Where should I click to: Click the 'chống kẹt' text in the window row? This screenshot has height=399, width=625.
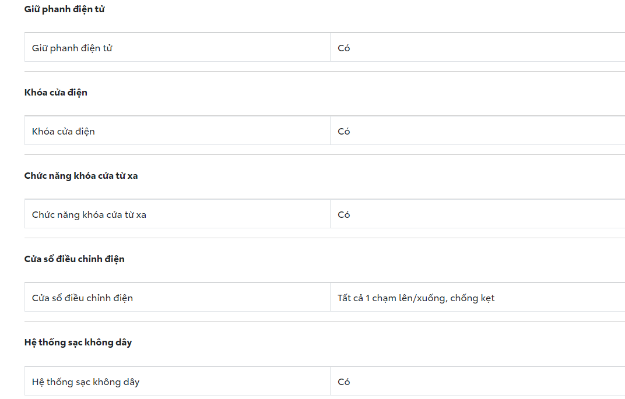(x=472, y=298)
